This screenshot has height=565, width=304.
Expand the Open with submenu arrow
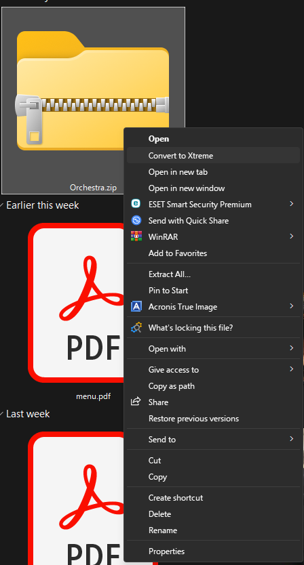[x=291, y=348]
